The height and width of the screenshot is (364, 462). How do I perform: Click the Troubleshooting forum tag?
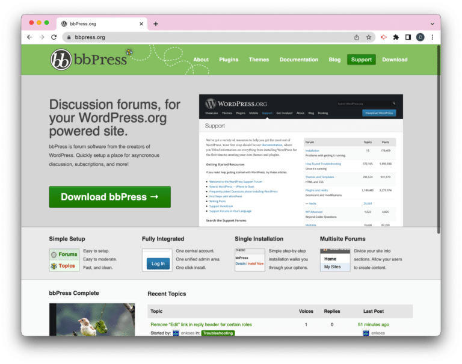218,333
